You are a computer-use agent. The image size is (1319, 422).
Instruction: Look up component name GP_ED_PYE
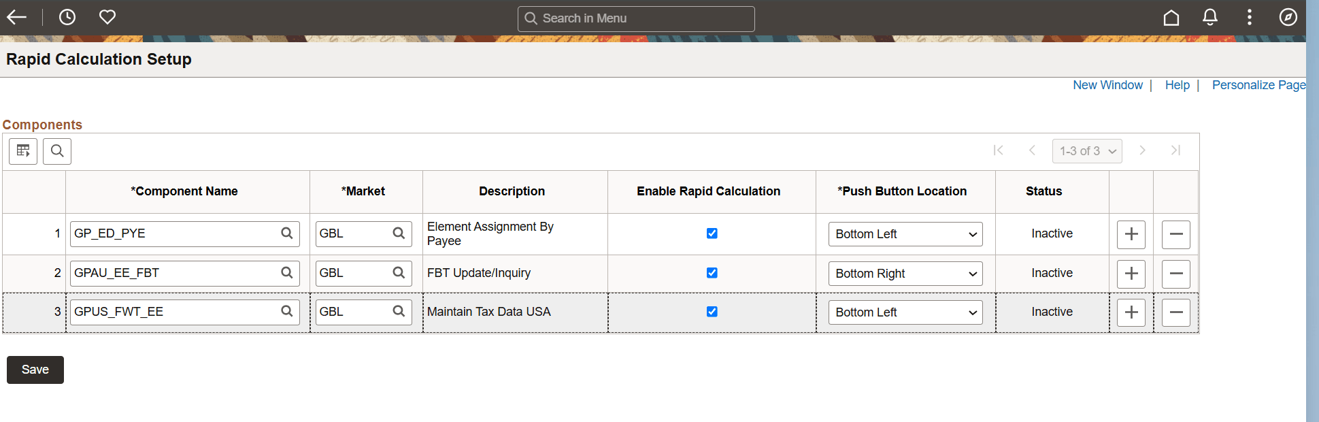(287, 233)
